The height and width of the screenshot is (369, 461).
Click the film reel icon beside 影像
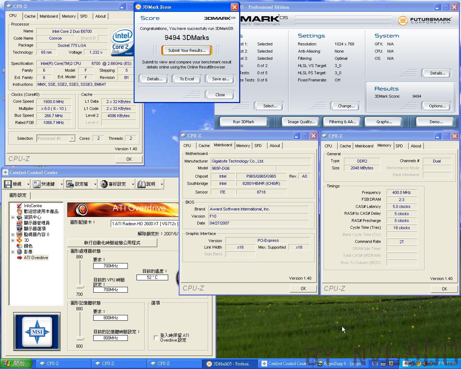point(19,252)
